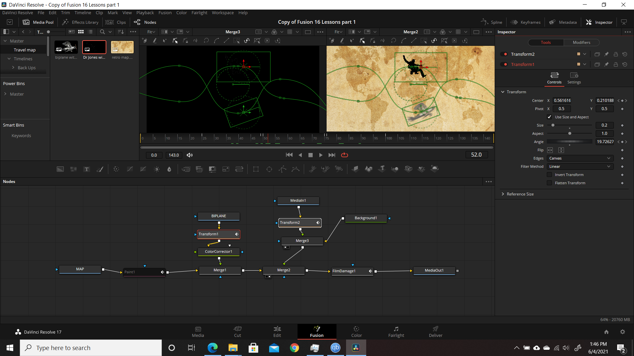Screen dimensions: 634x356
Task: Lock Transform1 in the Inspector
Action: tap(616, 64)
